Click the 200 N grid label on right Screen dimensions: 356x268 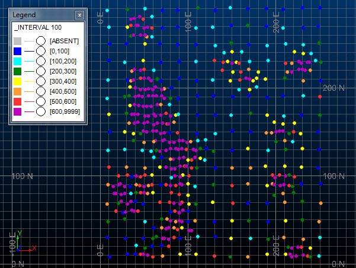coord(333,88)
